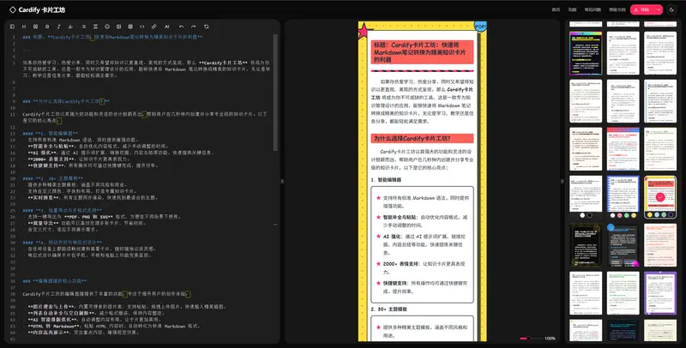Click editor line 9 '为什么选择Cardify卡片工坊' heading
This screenshot has height=348, width=686.
coord(66,101)
